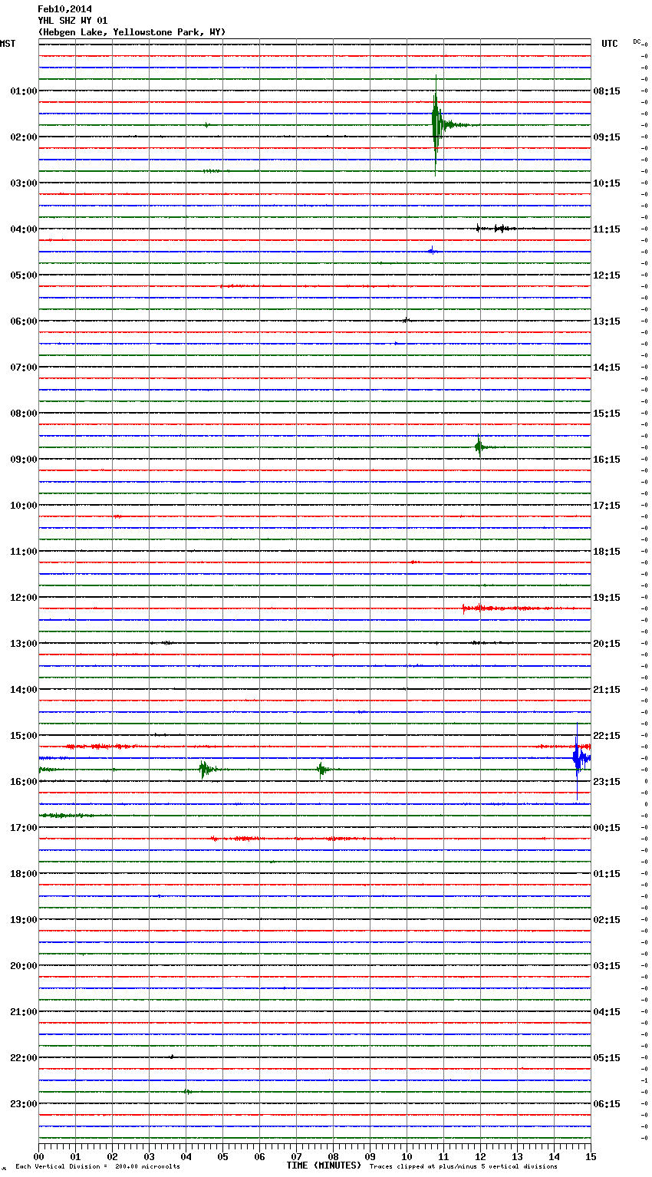Click the 12 minute tick label
Image resolution: width=652 pixels, height=1177 pixels.
(480, 1157)
